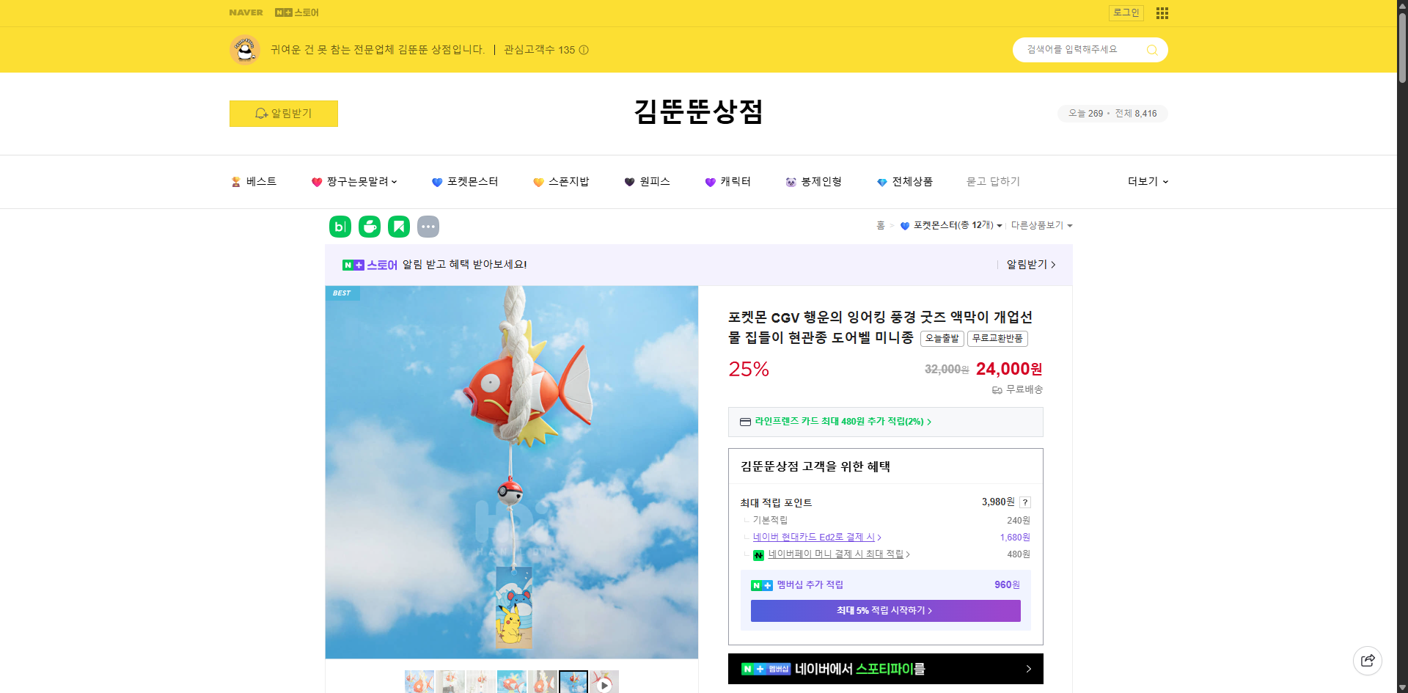Share the product via Naver Cafe icon
The image size is (1408, 693).
coord(369,227)
